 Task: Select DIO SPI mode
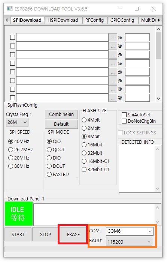pyautogui.click(x=54, y=158)
